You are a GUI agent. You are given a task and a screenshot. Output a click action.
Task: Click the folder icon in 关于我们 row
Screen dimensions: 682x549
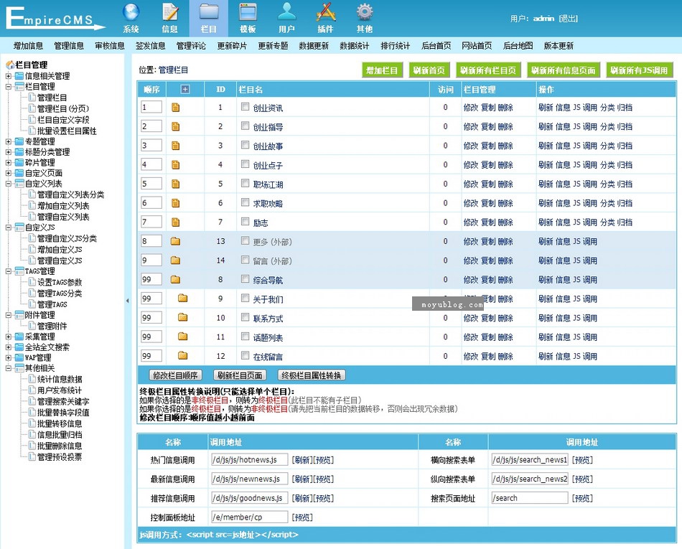coord(182,299)
